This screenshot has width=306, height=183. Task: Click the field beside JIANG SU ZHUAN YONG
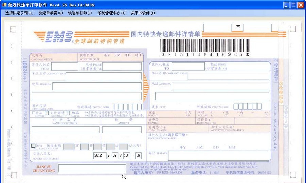[92, 169]
